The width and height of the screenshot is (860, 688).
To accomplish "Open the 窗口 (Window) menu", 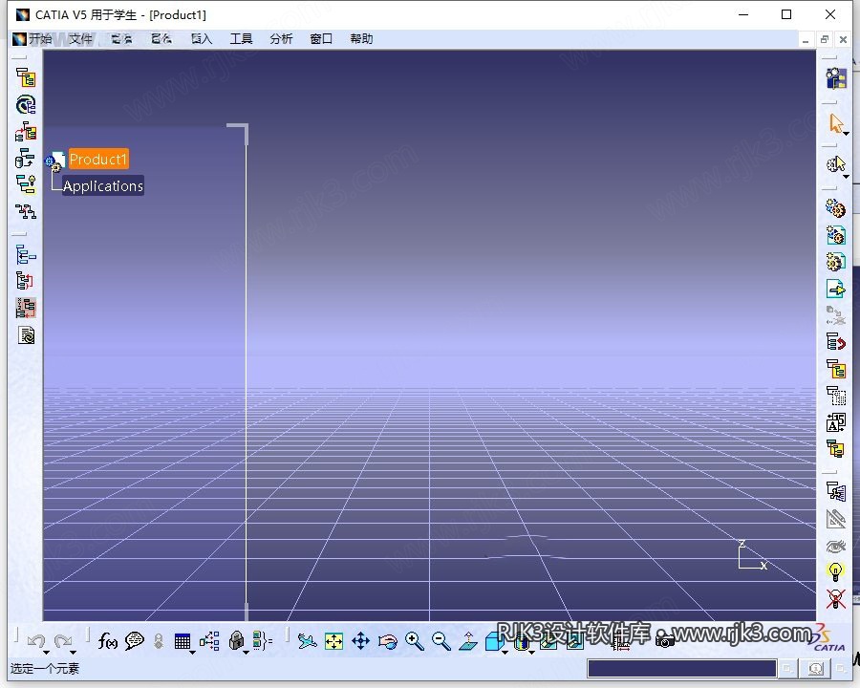I will [x=321, y=39].
